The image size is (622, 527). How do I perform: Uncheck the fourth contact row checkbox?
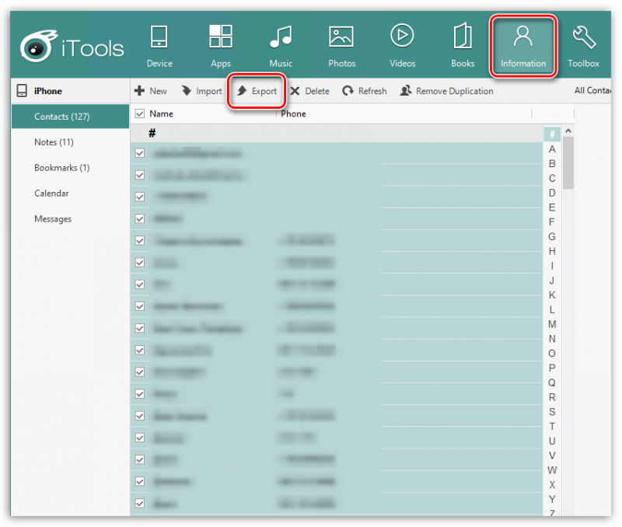(140, 218)
